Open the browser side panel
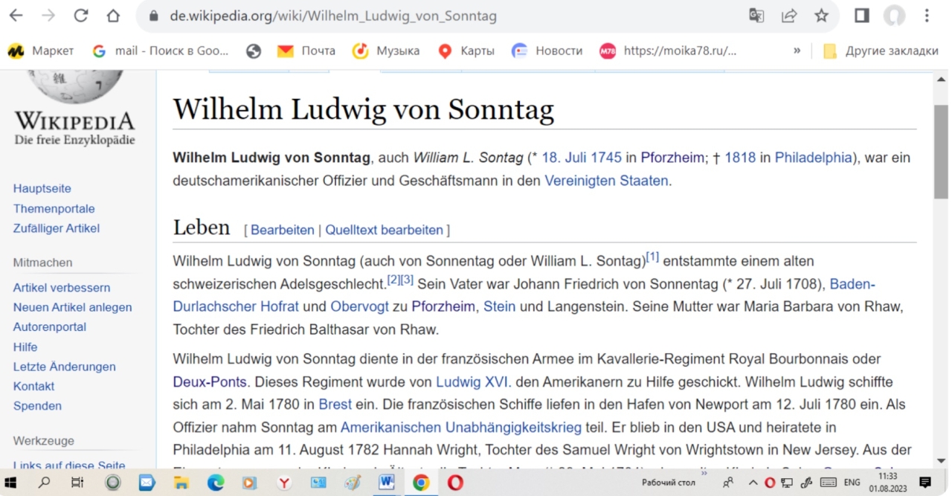The image size is (952, 496). pyautogui.click(x=862, y=16)
